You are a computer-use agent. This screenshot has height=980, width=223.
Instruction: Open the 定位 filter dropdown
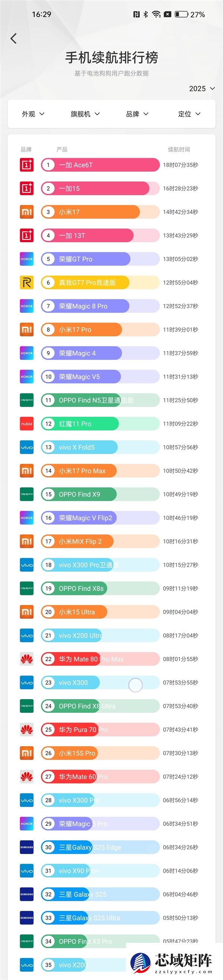[189, 114]
